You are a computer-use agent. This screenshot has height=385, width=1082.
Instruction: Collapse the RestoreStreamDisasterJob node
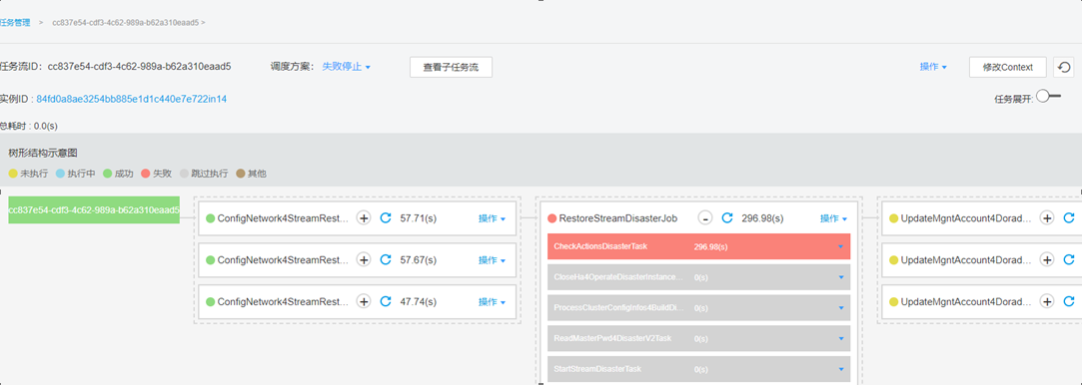[x=705, y=218]
